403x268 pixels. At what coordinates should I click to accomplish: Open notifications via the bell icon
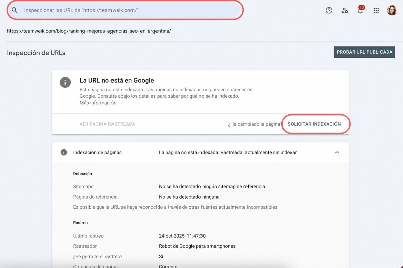360,11
